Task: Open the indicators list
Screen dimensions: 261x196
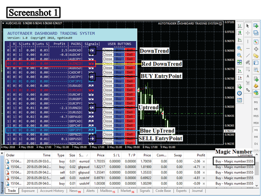Action: pyautogui.click(x=239, y=86)
